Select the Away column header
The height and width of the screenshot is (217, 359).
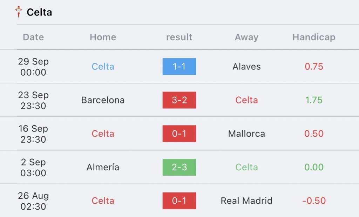[246, 37]
